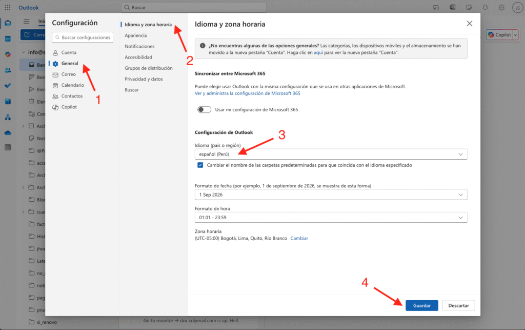Click the 'Cambiar' time zone link
The image size is (525, 330).
tap(299, 238)
